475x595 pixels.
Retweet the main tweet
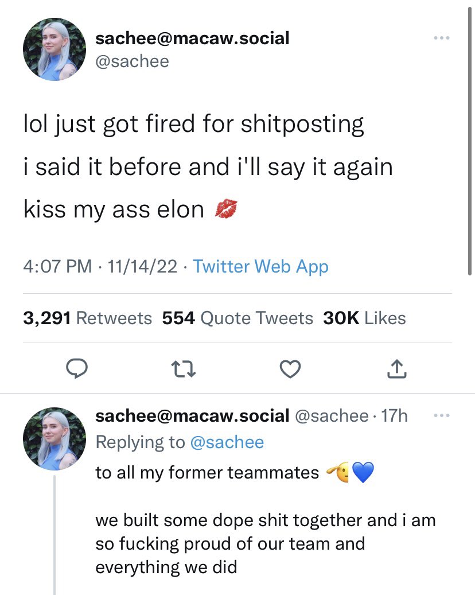(x=182, y=370)
